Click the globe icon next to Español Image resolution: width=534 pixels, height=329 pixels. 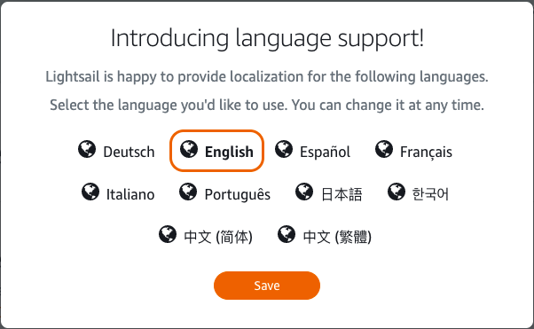pos(284,149)
